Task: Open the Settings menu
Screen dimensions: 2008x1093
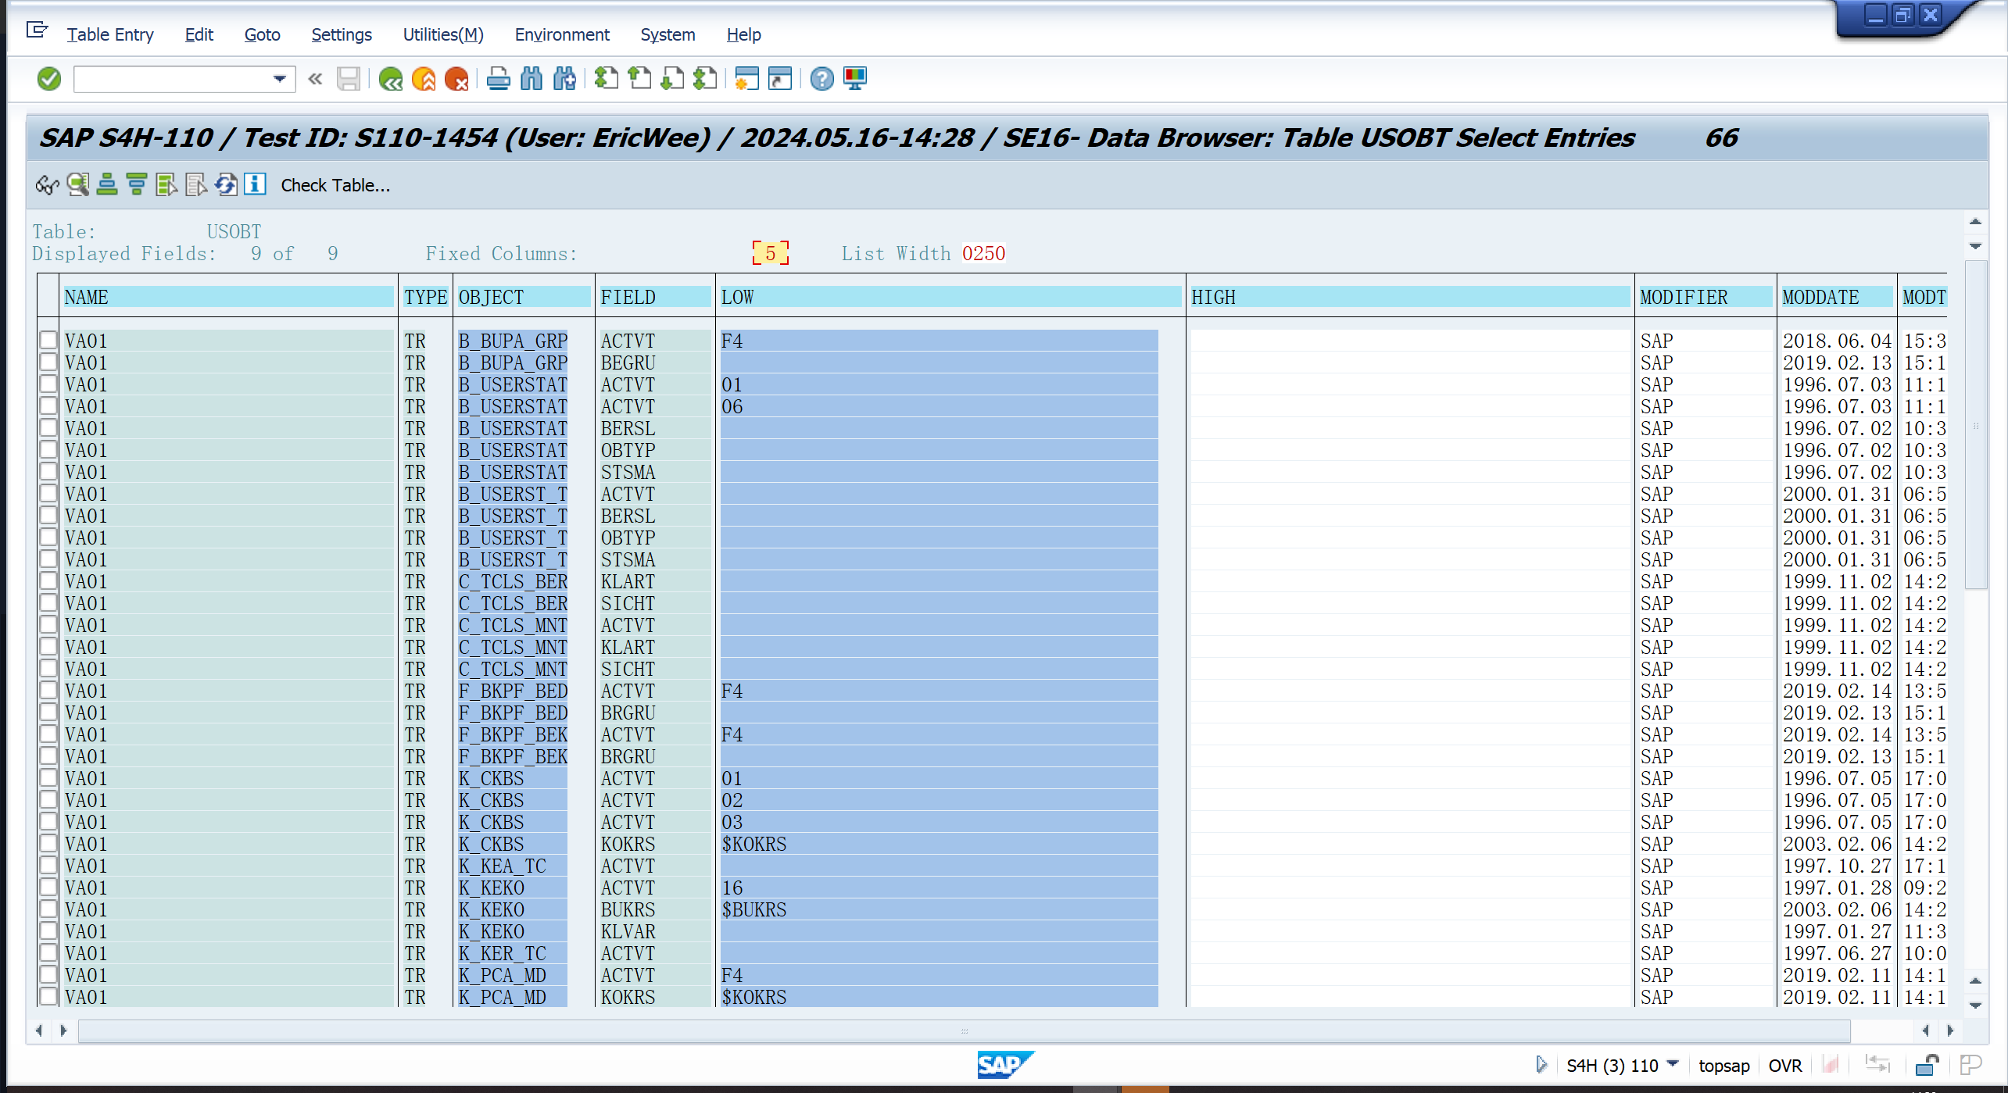Action: [x=341, y=34]
